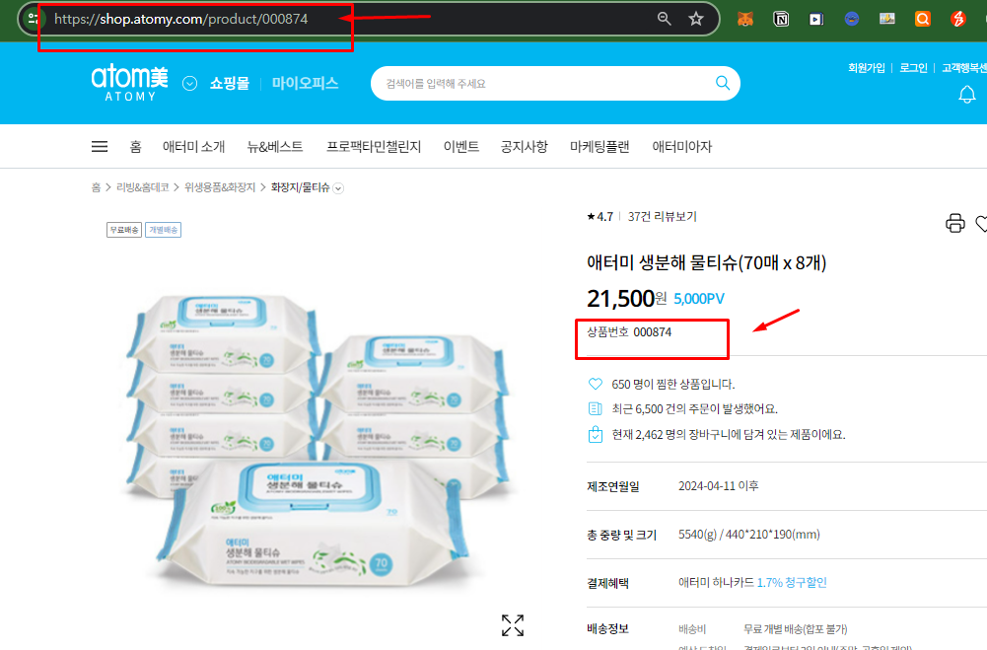Open 37건 리뷰보기 reviews link
Viewport: 987px width, 650px height.
(663, 217)
